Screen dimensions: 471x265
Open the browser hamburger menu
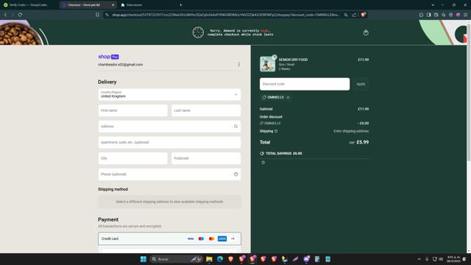click(x=465, y=15)
